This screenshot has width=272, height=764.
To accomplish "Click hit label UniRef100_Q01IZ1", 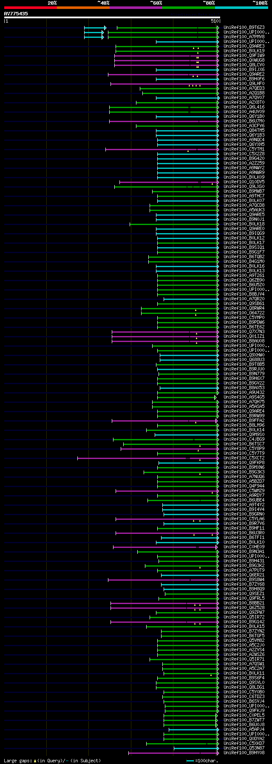I will click(x=244, y=336).
